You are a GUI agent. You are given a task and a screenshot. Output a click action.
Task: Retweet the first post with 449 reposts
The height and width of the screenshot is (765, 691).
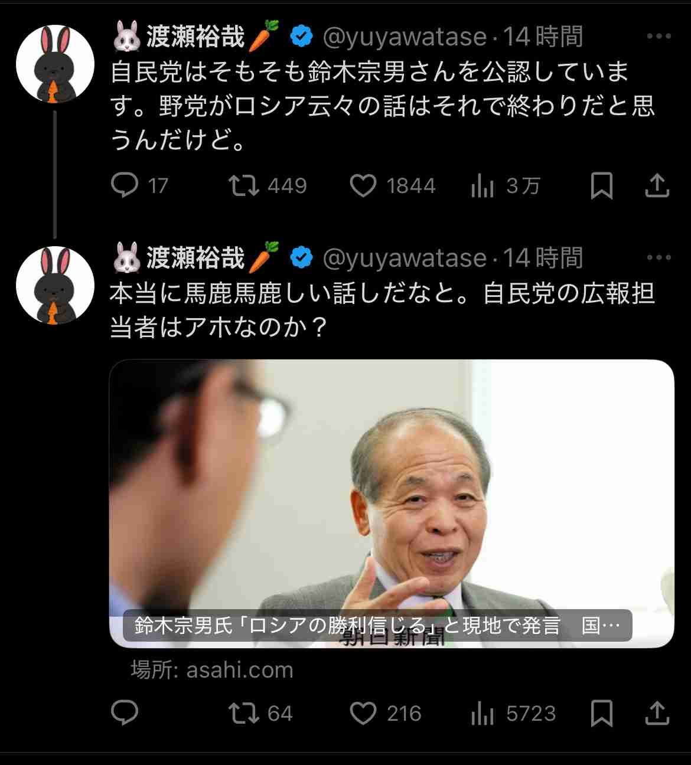click(x=268, y=186)
